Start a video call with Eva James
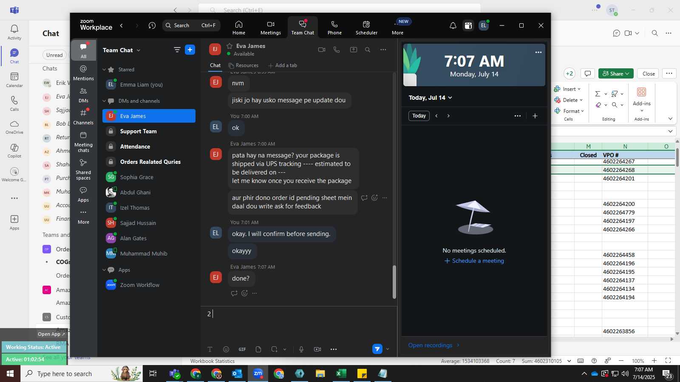 point(322,50)
